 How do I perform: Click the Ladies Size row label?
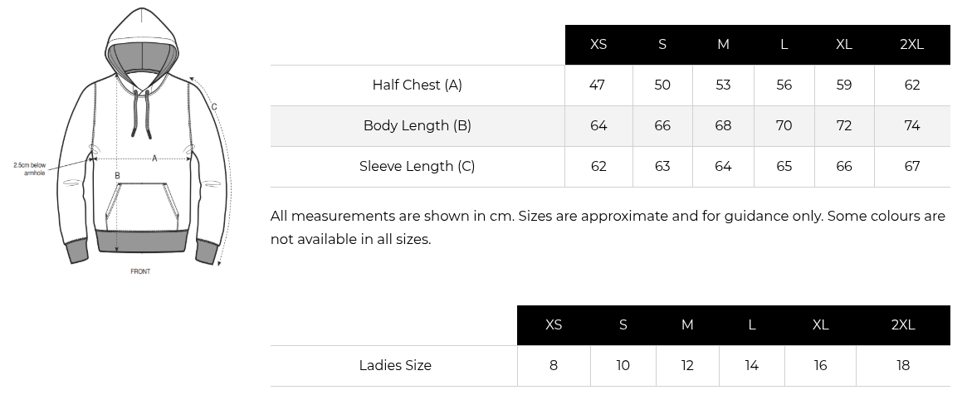[x=395, y=365]
